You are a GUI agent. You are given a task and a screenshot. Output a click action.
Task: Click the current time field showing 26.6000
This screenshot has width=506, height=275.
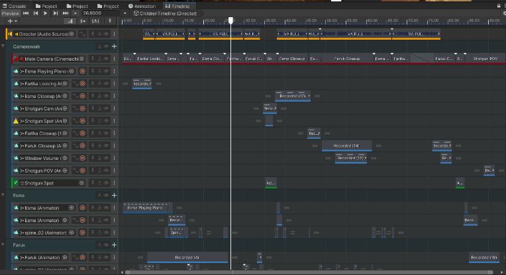pos(101,13)
